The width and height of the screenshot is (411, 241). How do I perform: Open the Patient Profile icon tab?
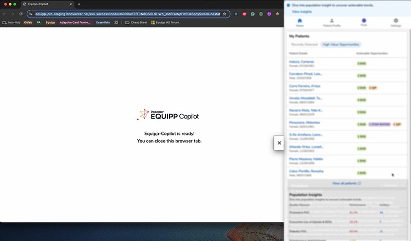pyautogui.click(x=331, y=22)
